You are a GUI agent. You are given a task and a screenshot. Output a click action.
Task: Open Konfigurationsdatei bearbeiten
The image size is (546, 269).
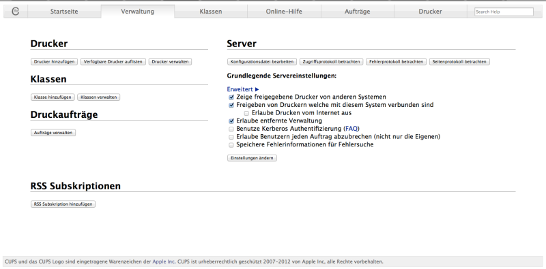point(262,61)
